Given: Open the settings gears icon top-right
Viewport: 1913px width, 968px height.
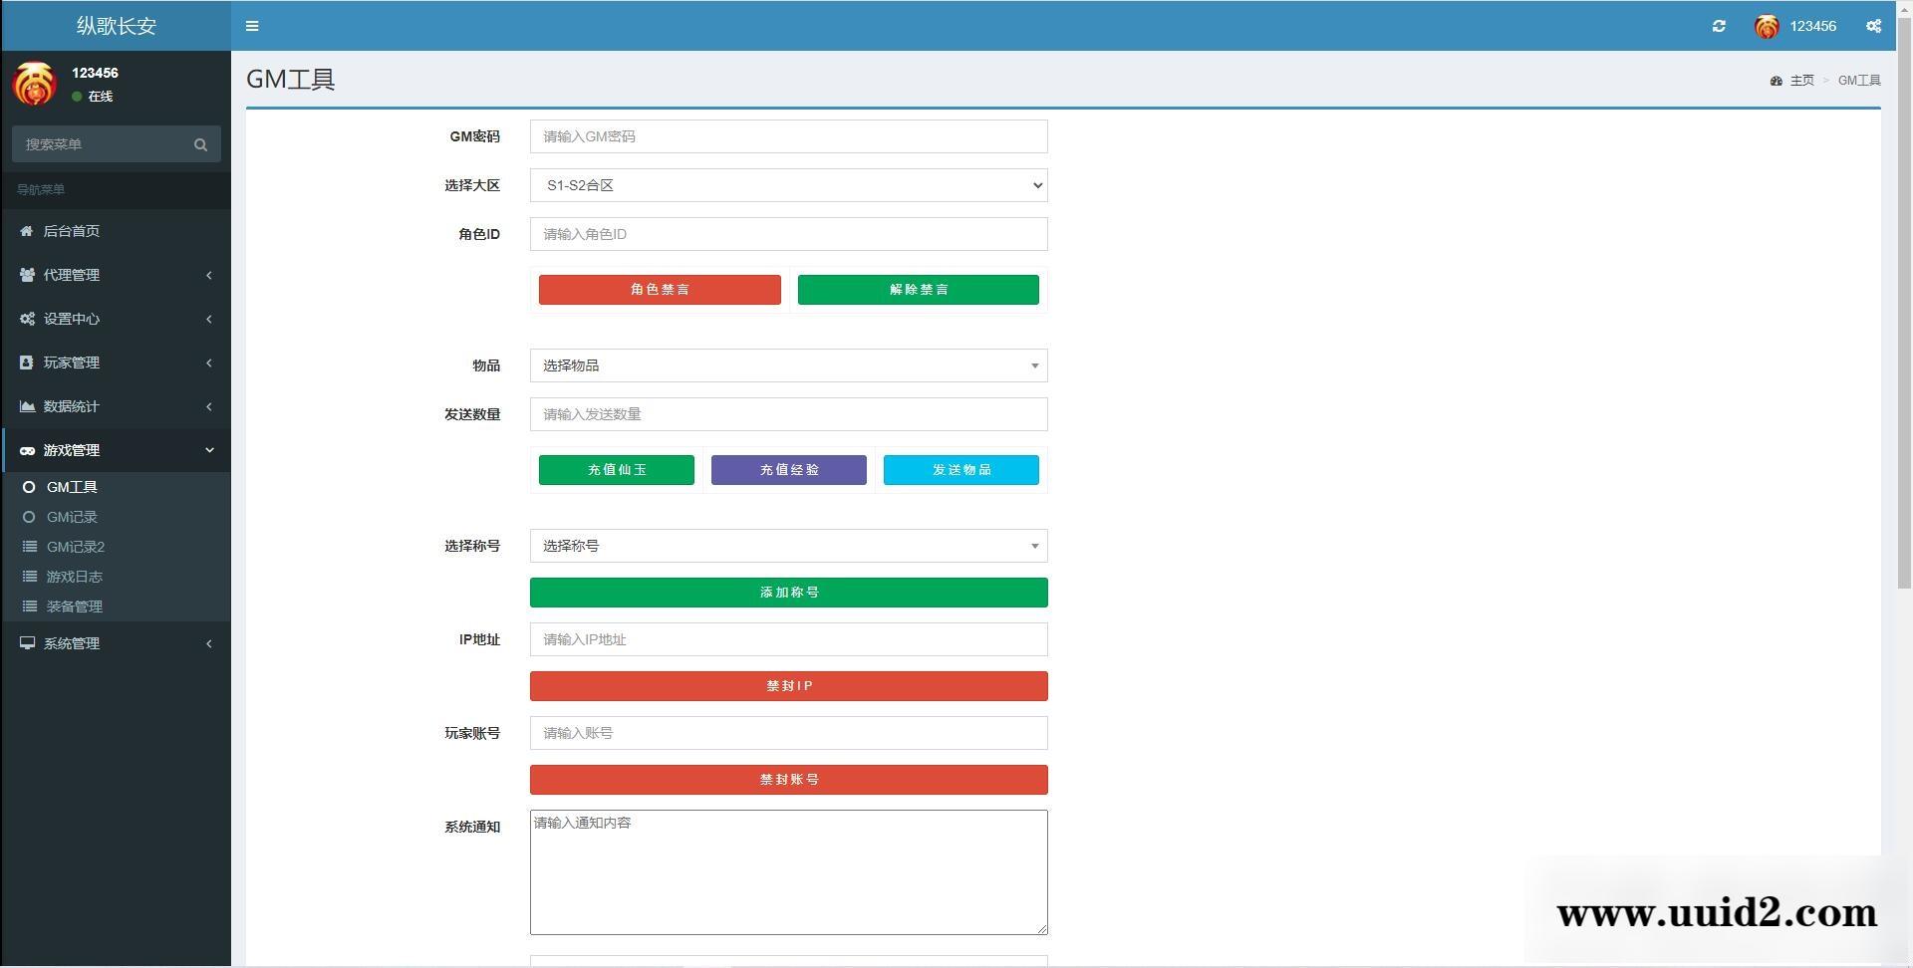Looking at the screenshot, I should pos(1873,26).
